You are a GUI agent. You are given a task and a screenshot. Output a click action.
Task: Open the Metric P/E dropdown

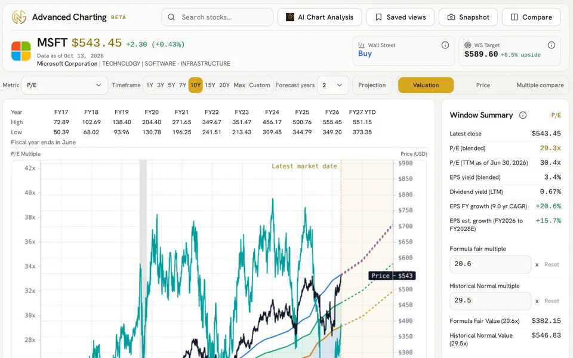[x=64, y=85]
